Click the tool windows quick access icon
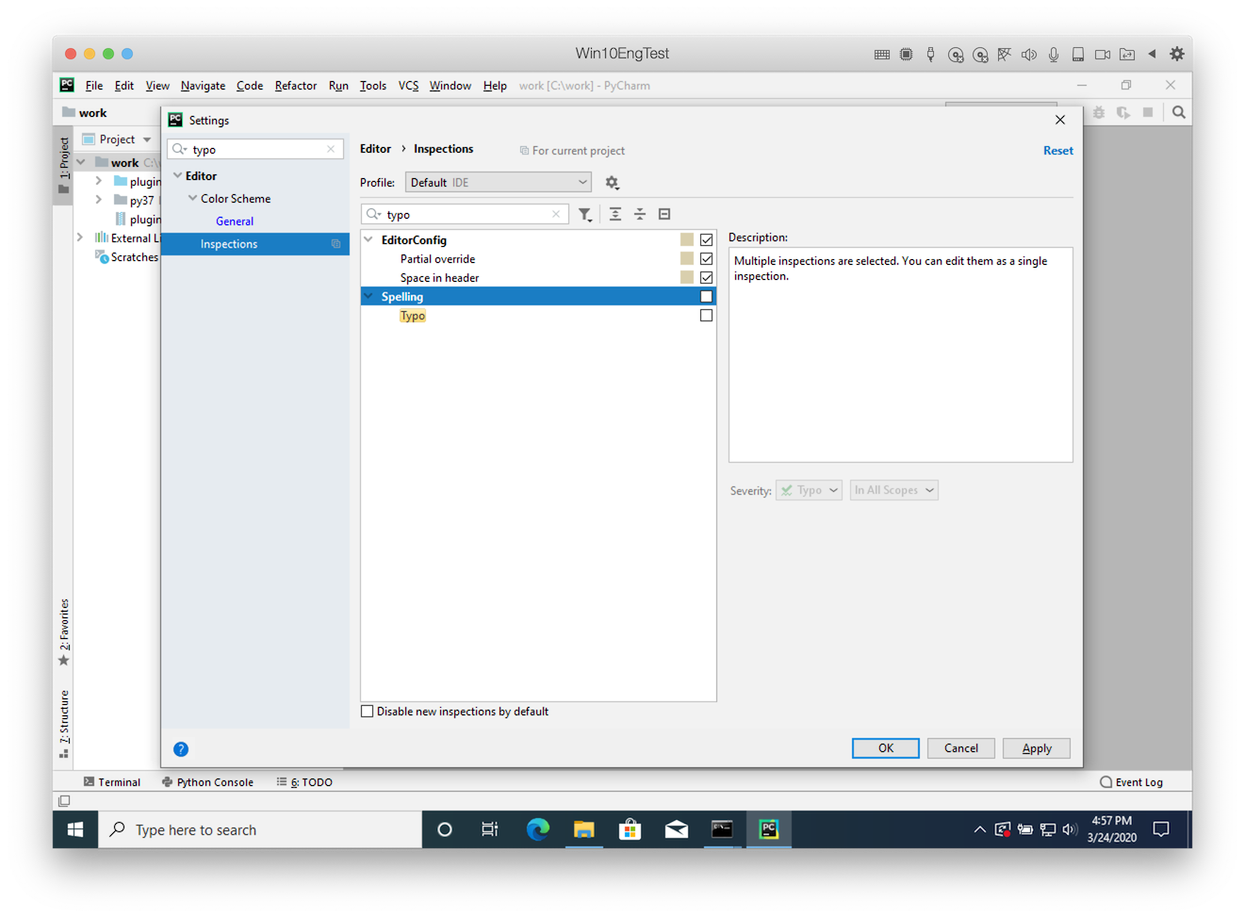The image size is (1245, 918). coord(64,801)
